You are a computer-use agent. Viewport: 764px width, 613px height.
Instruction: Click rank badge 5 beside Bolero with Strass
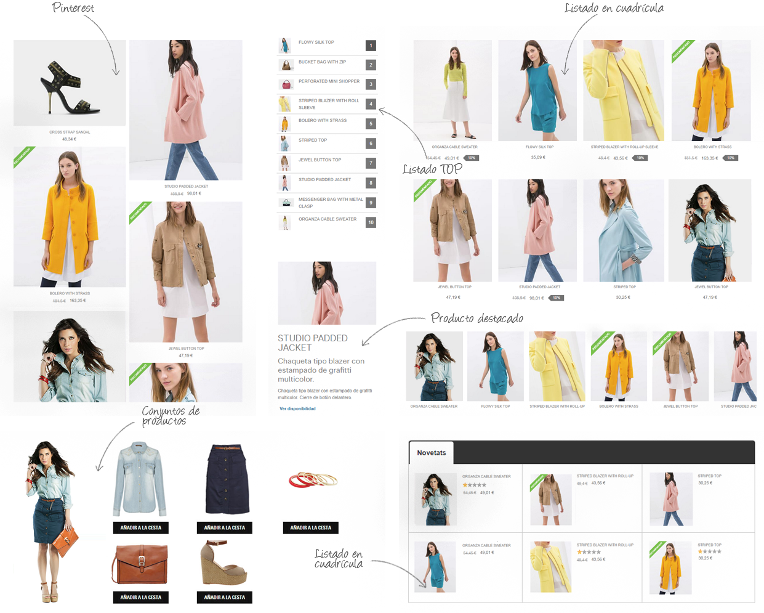tap(371, 124)
